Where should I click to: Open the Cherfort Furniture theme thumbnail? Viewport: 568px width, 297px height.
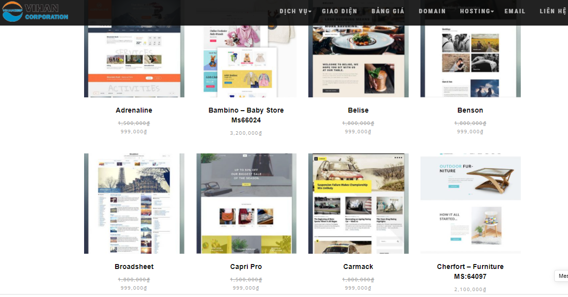[471, 204]
